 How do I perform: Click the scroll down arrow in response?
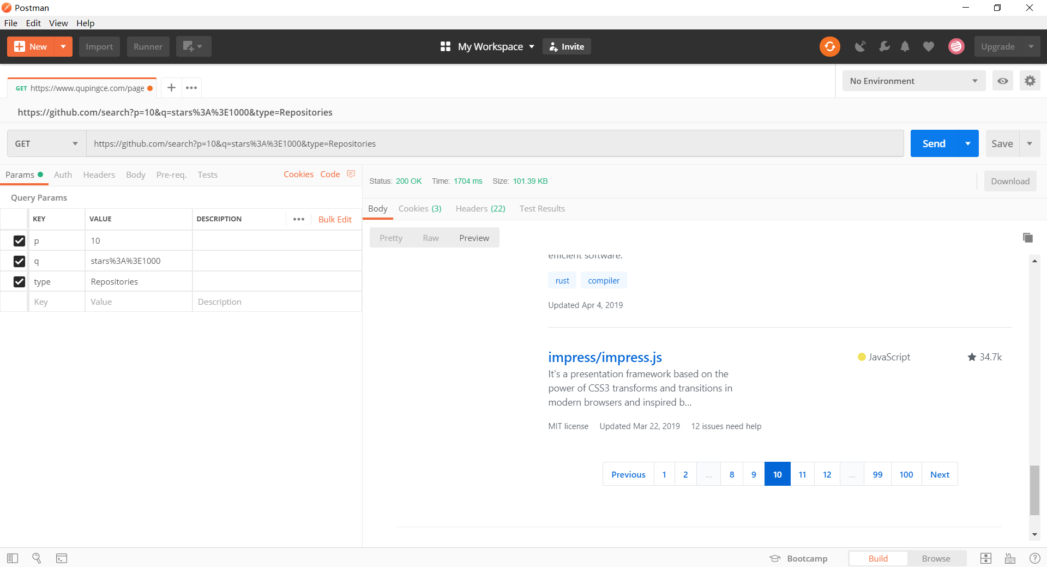(1034, 535)
